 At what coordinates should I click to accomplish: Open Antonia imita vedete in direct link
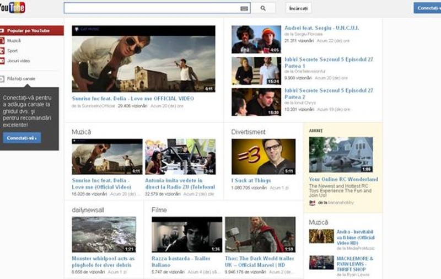[180, 184]
